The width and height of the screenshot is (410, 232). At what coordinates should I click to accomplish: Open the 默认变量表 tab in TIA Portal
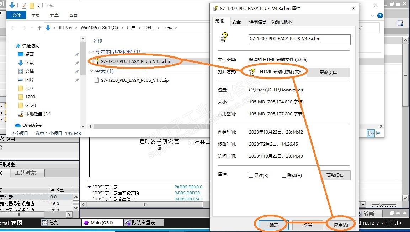144,223
